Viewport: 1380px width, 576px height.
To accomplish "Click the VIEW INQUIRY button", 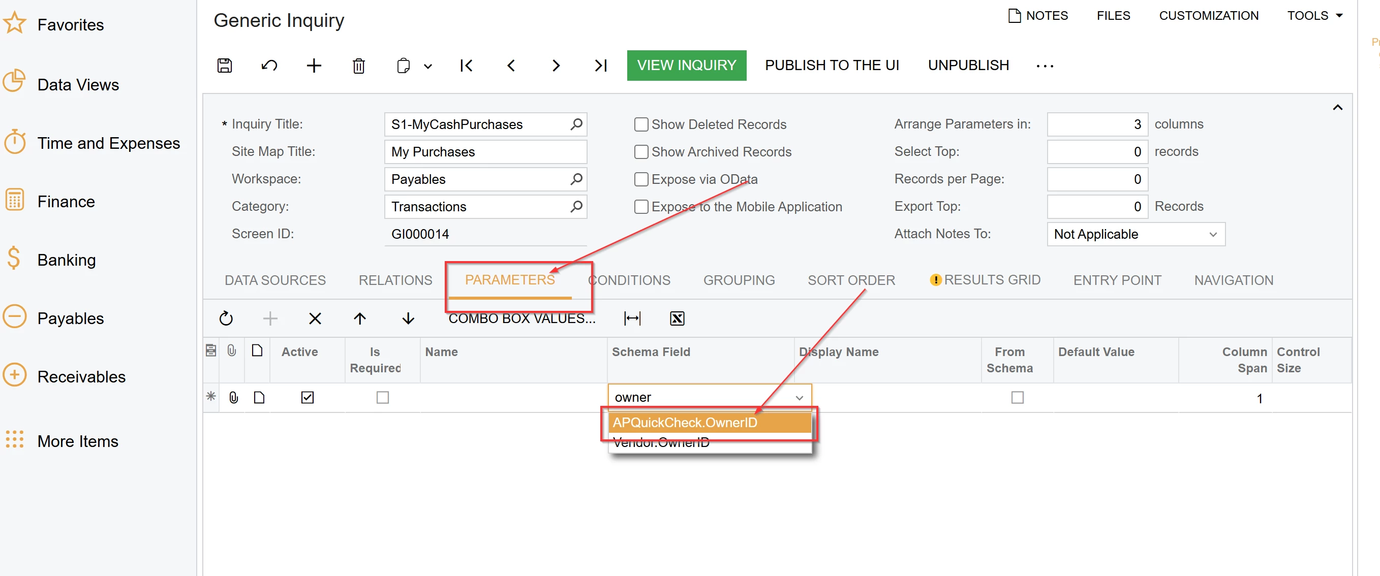I will coord(686,66).
